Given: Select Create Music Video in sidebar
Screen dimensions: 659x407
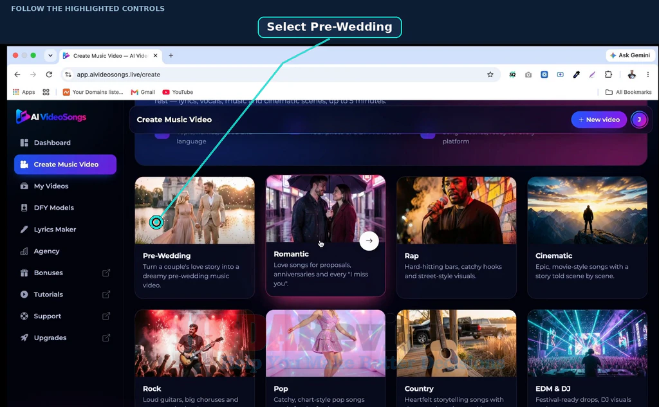Looking at the screenshot, I should pos(65,164).
